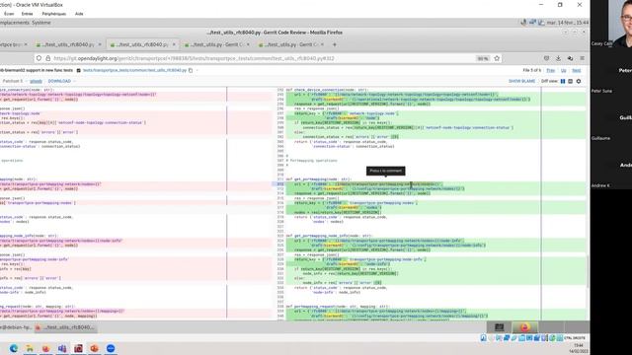Open the Firefox downloads panel
Image resolution: width=632 pixels, height=355 pixels.
pos(558,58)
